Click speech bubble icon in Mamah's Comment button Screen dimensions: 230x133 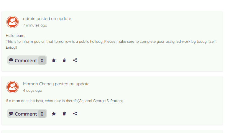coord(11,114)
